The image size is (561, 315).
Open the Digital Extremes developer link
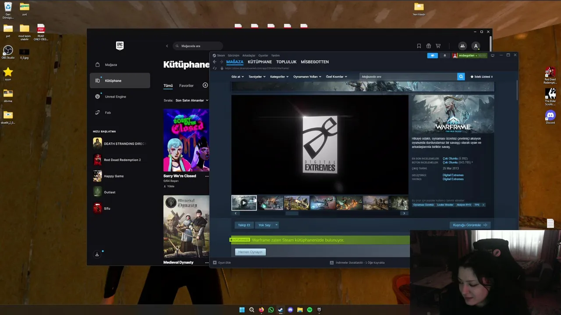[x=453, y=175]
